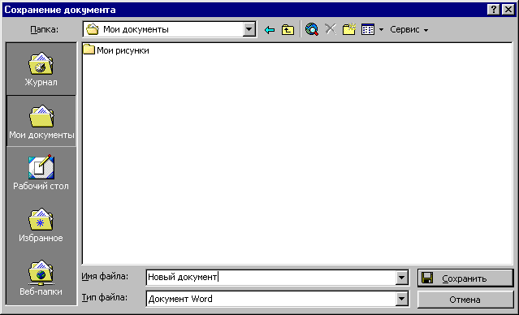Click the Отмена cancel button
Viewport: 519px width, 315px height.
[465, 300]
